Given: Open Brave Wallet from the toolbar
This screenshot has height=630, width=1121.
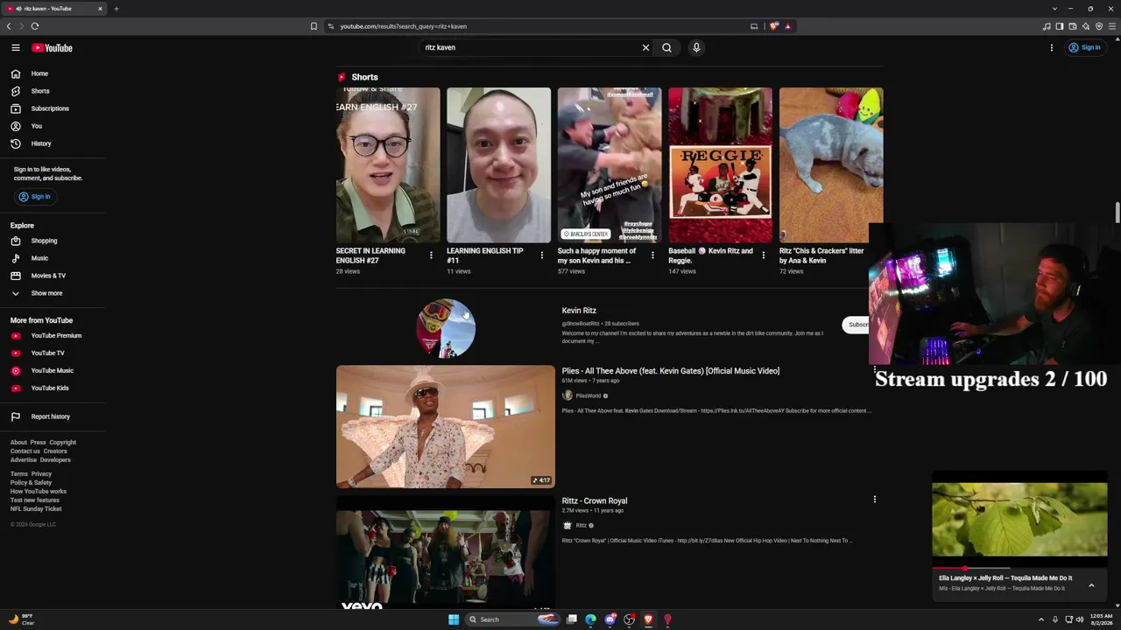Looking at the screenshot, I should 1072,26.
